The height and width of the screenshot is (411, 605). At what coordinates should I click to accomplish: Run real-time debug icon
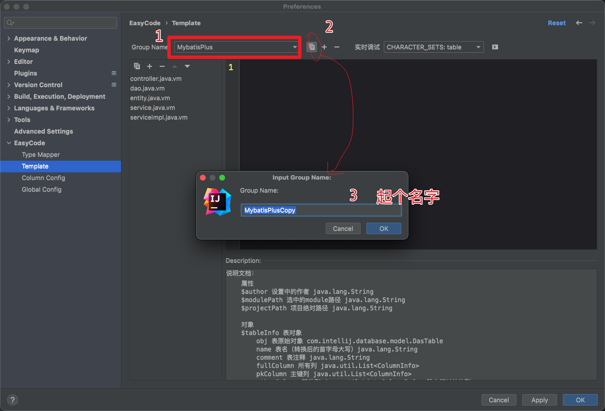click(495, 47)
